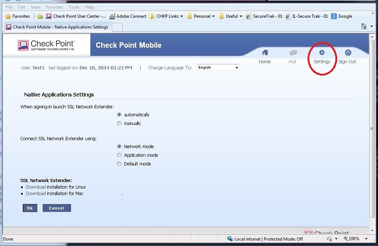Click 'Local intranet | Protected Mode: Off' text
378x246 pixels.
coord(268,239)
